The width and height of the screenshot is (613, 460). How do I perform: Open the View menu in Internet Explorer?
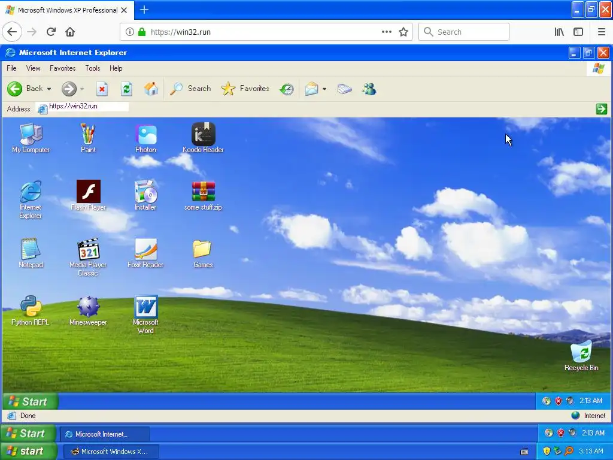click(34, 68)
